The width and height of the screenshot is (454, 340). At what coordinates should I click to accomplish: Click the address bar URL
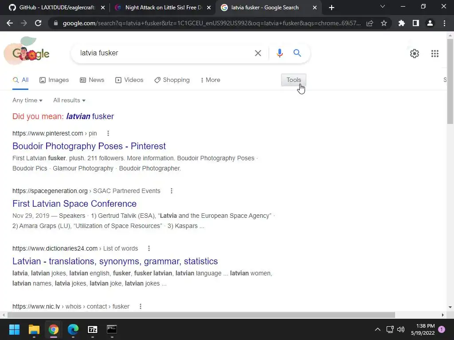211,23
